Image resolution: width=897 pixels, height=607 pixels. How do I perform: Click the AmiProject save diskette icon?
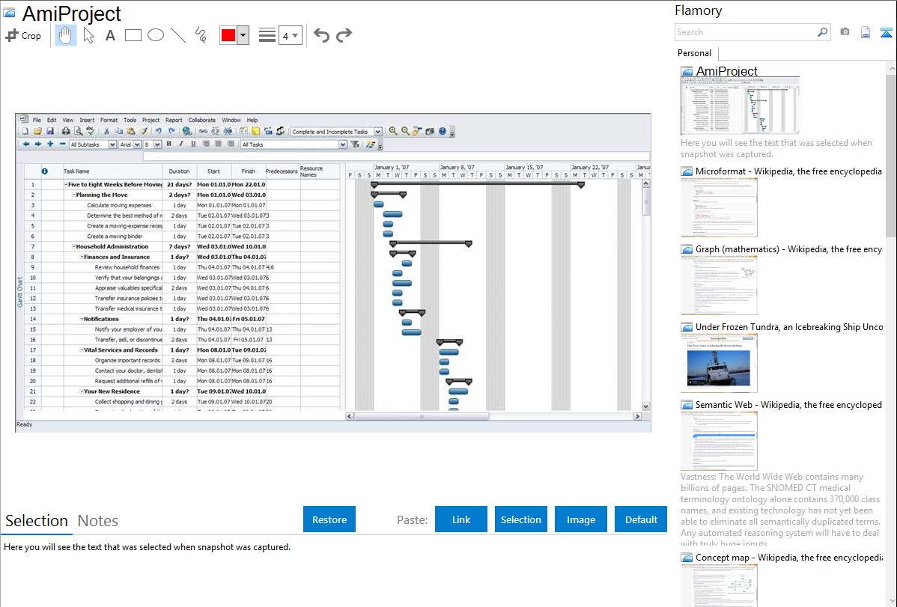(49, 132)
